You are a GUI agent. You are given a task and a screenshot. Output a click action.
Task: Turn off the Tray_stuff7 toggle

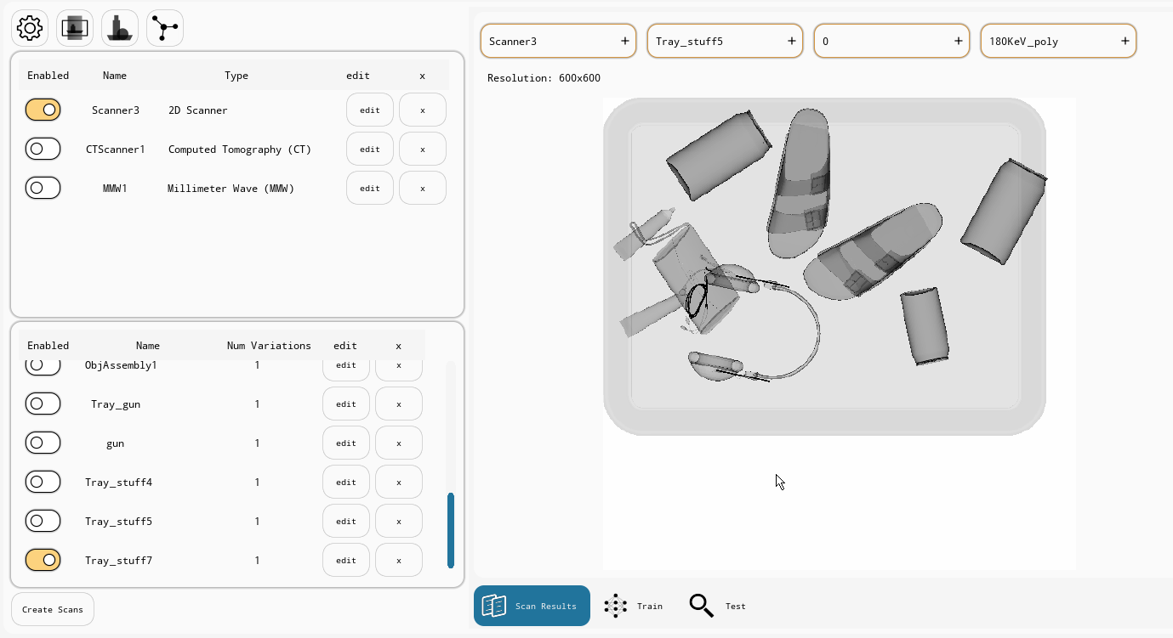(x=43, y=560)
